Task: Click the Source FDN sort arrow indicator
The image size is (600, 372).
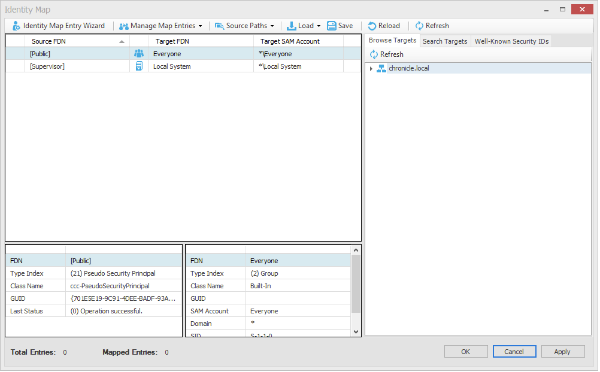Action: [122, 42]
